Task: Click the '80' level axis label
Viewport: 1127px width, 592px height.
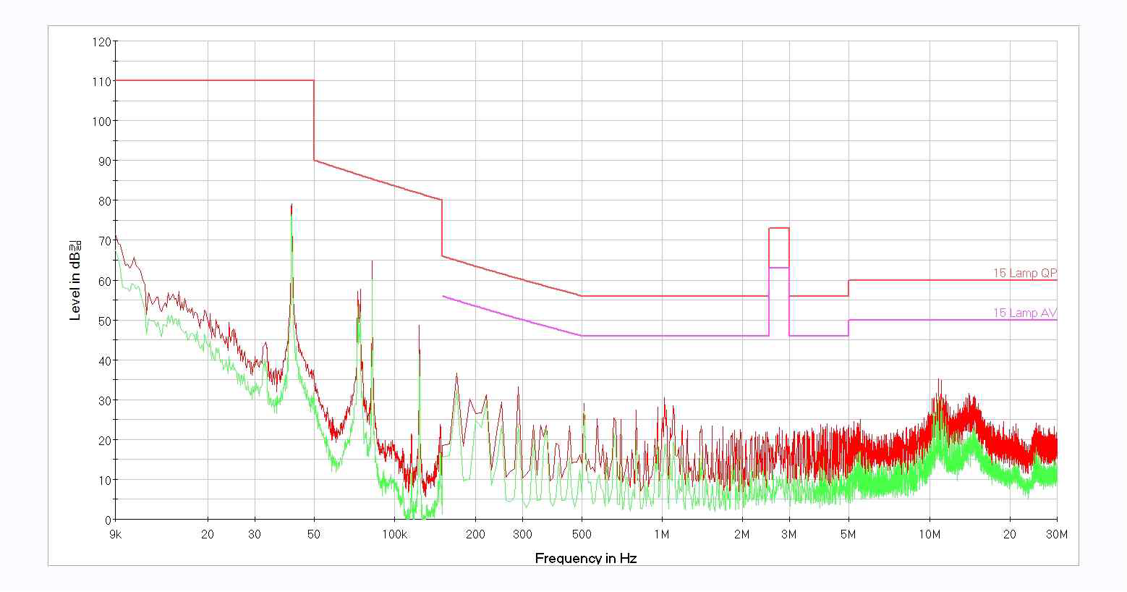Action: [x=105, y=201]
